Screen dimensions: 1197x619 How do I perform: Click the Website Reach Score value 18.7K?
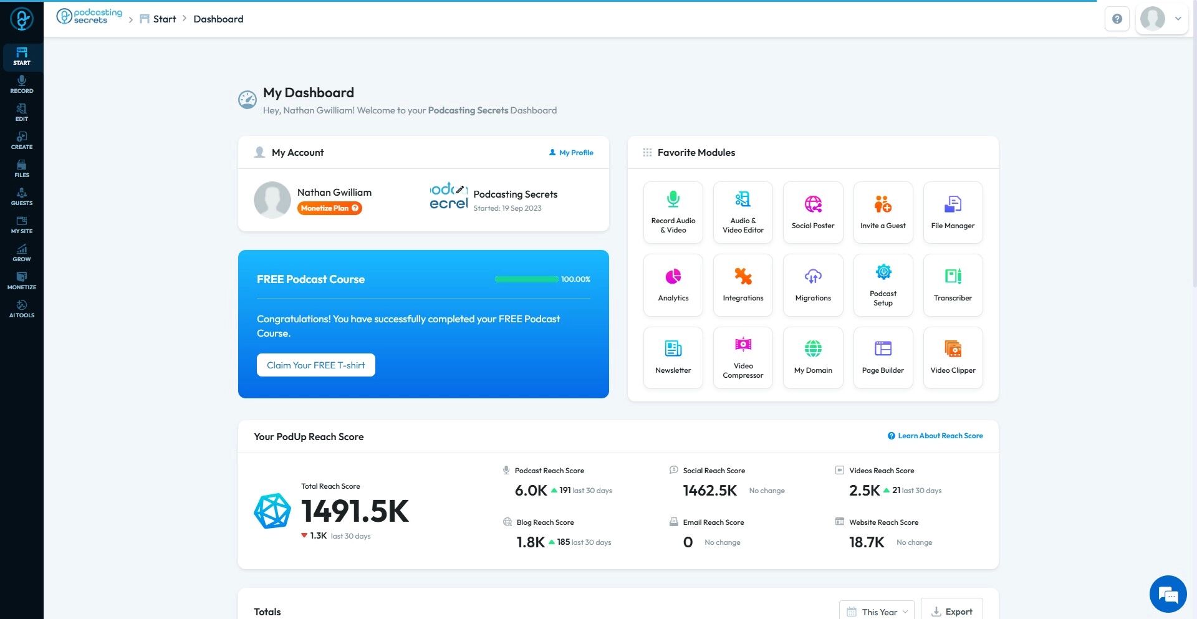pyautogui.click(x=867, y=542)
